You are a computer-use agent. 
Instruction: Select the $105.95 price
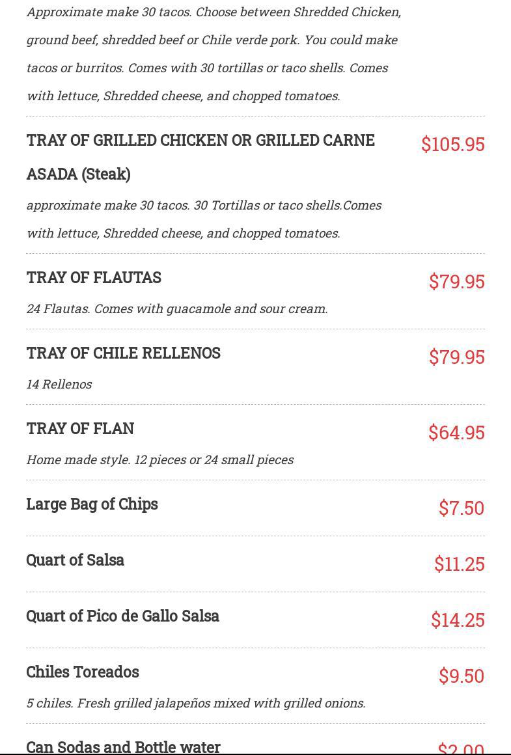pos(452,144)
